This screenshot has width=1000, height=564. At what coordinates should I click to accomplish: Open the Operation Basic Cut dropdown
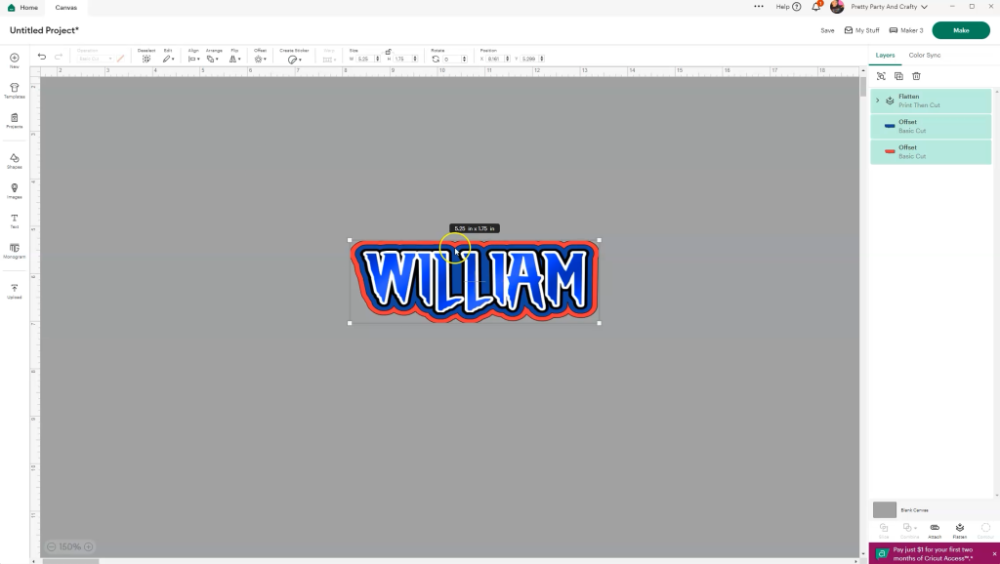coord(95,59)
